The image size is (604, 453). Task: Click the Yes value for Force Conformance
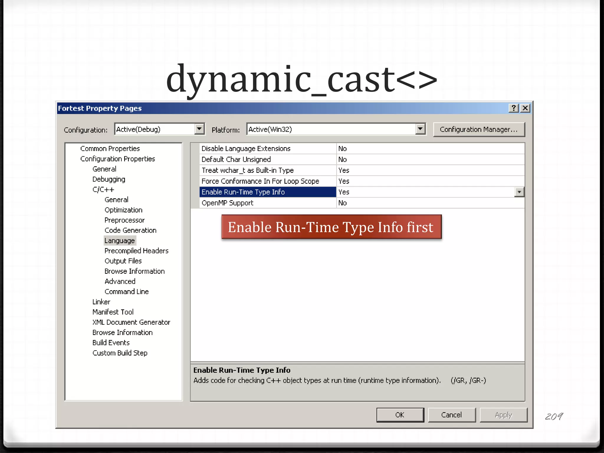(431, 181)
